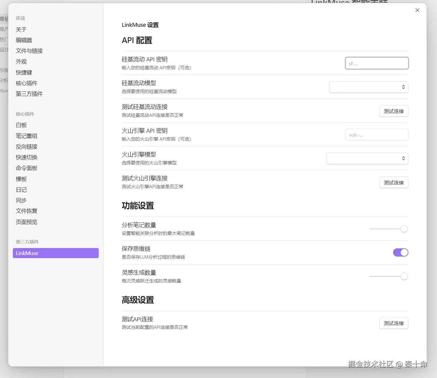Viewport: 437px width, 378px height.
Task: Focus the 火山引擎 API 密钥 input field
Action: tap(377, 135)
